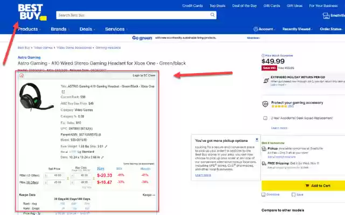Screen dimensions: 345x215
Task: Click the extension's round red logo icon
Action: point(22,75)
